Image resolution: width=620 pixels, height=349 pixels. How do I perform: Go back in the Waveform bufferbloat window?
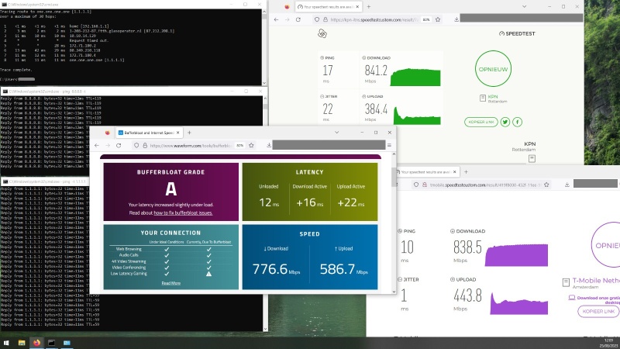tap(97, 146)
